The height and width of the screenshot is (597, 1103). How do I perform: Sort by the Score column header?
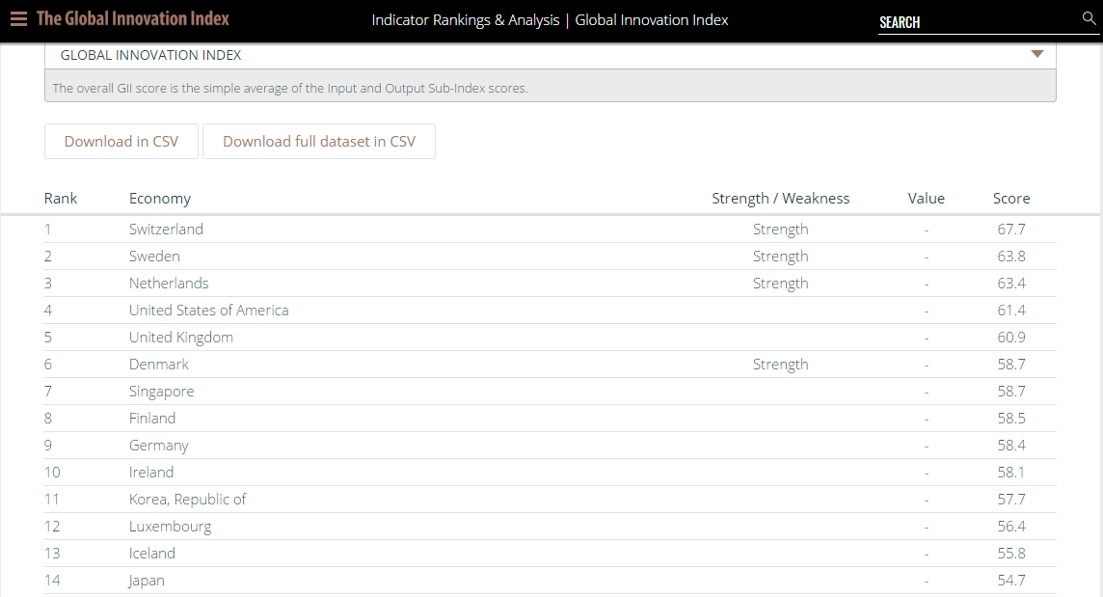coord(1010,199)
